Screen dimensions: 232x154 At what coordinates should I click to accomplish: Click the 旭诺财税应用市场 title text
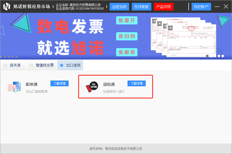(32, 6)
